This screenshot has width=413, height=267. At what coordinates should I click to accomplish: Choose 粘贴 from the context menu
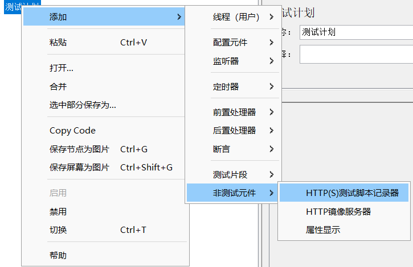tap(104, 42)
